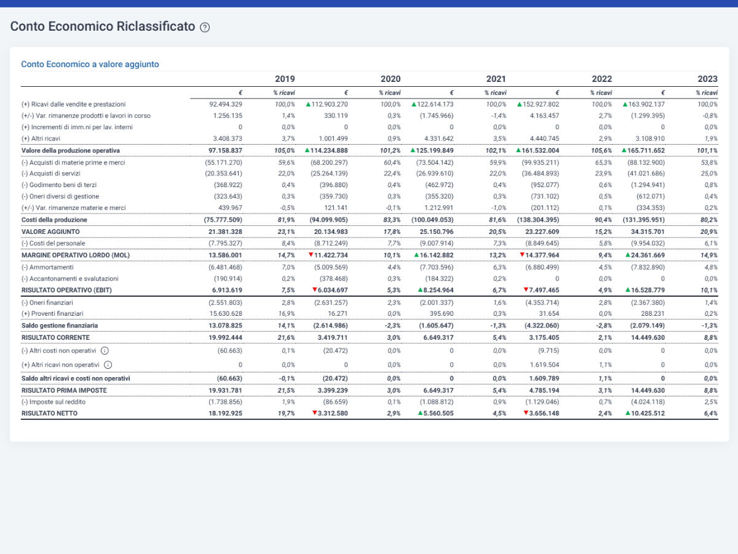The image size is (738, 554).
Task: Click the 2022 column header
Action: pyautogui.click(x=602, y=79)
